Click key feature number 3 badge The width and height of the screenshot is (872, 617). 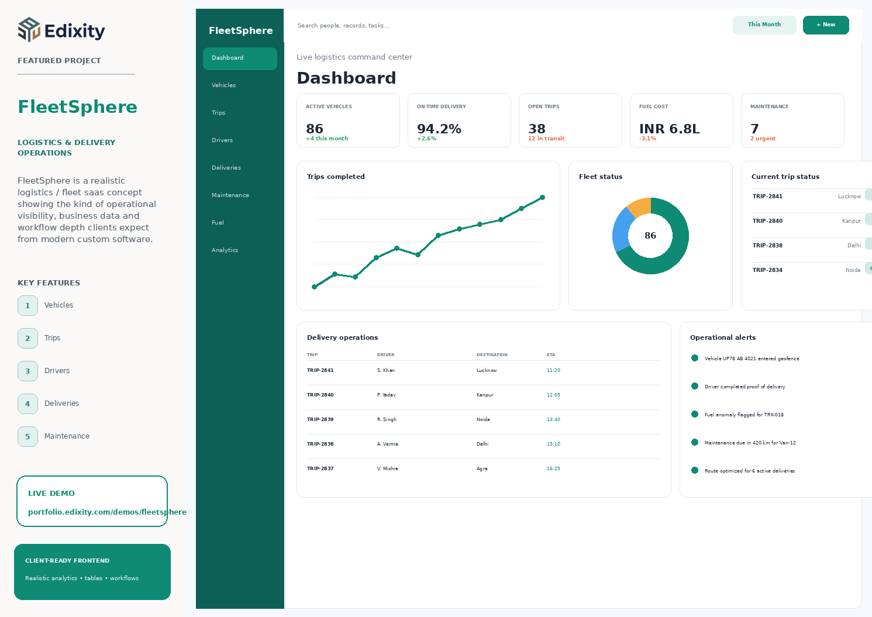27,371
